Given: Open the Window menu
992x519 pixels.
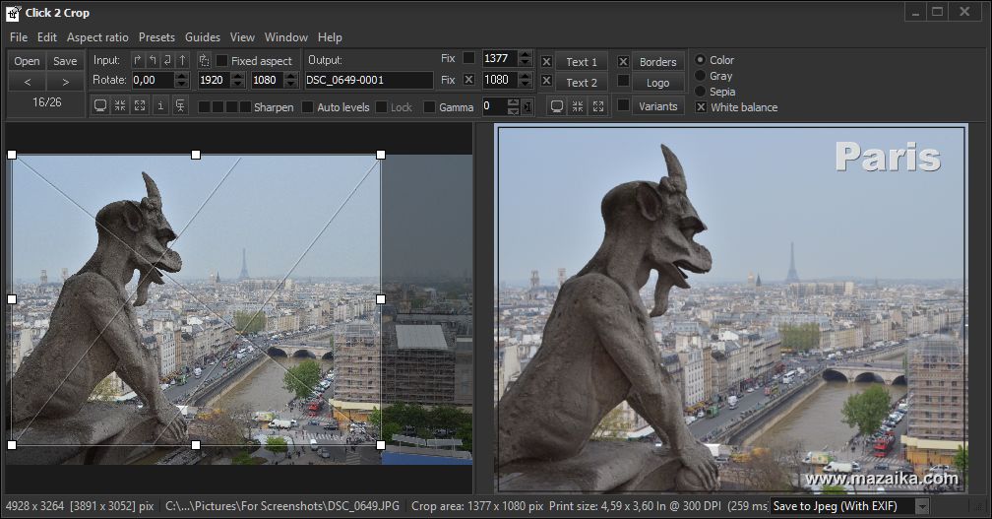Looking at the screenshot, I should (286, 37).
